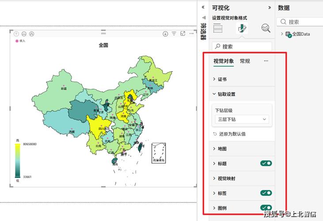The width and height of the screenshot is (323, 221).
Task: Click the pink 收入 legend marker
Action: [17, 41]
